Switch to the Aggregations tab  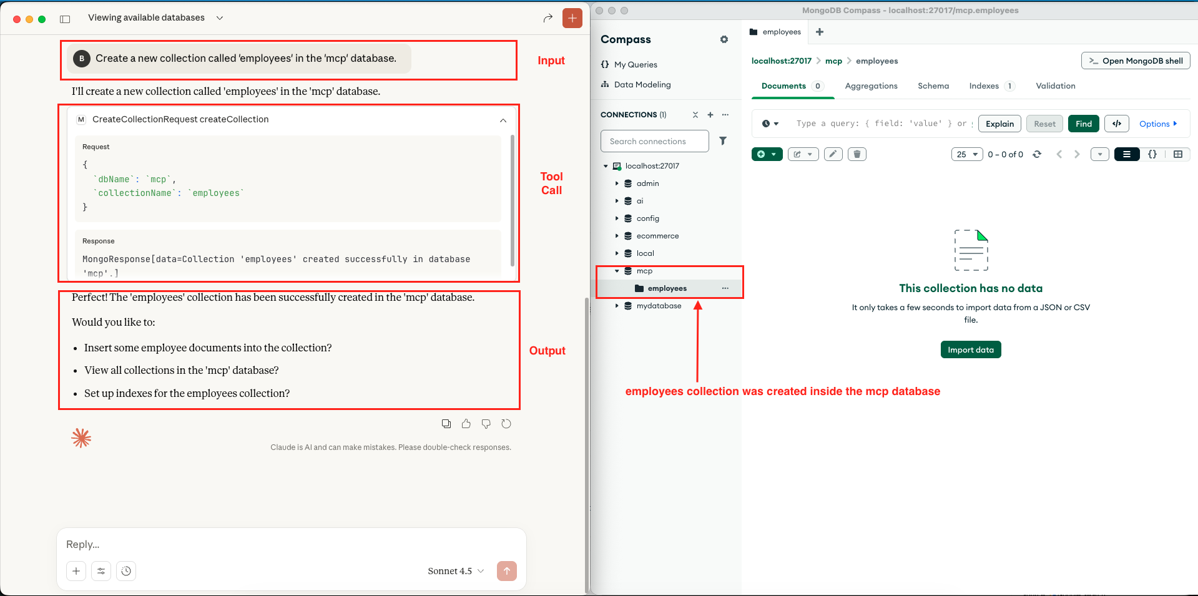click(871, 86)
